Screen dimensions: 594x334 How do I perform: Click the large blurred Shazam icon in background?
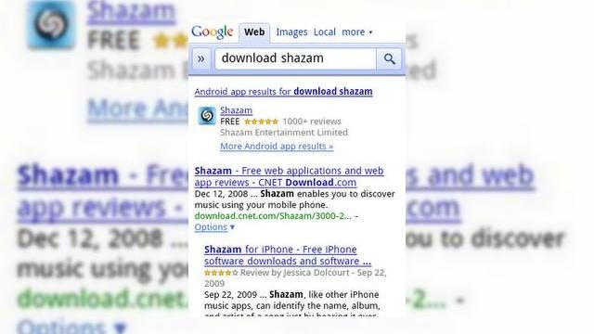click(x=51, y=25)
